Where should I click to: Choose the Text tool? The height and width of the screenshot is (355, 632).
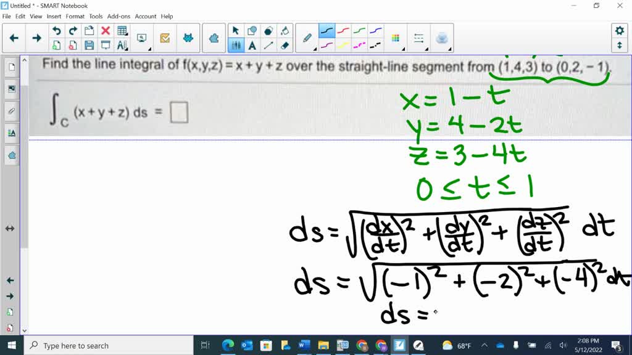(252, 46)
